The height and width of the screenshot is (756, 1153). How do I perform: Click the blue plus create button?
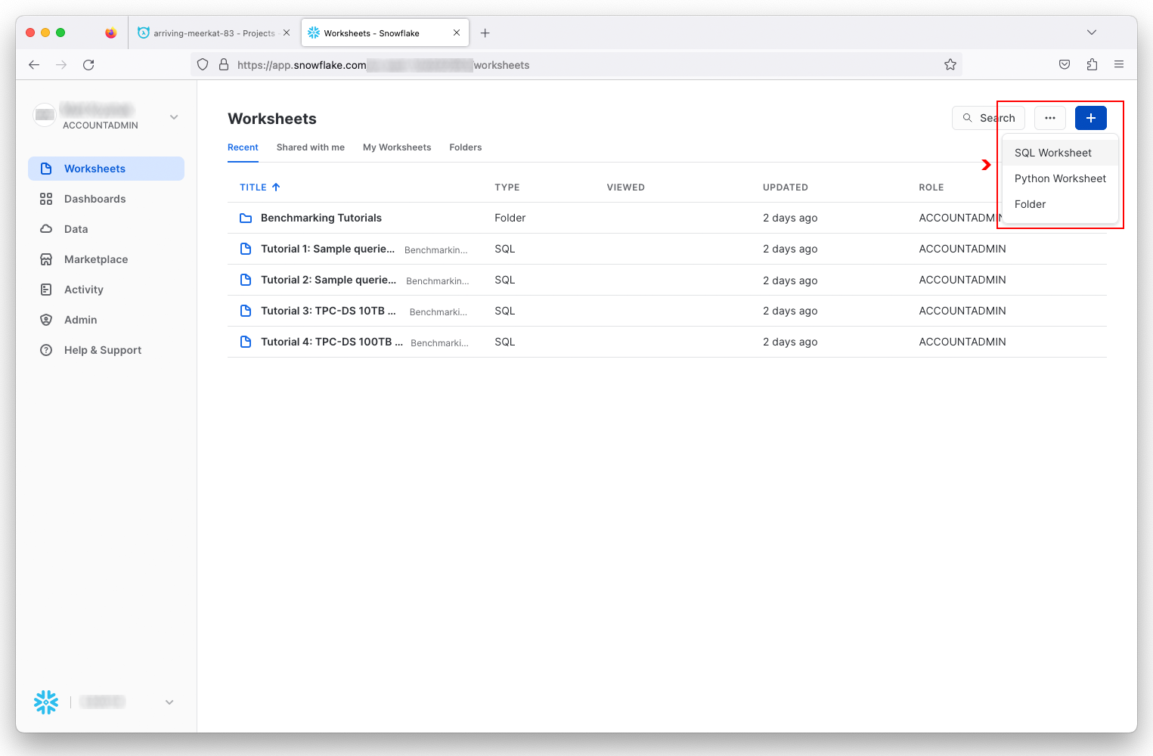[x=1090, y=118]
